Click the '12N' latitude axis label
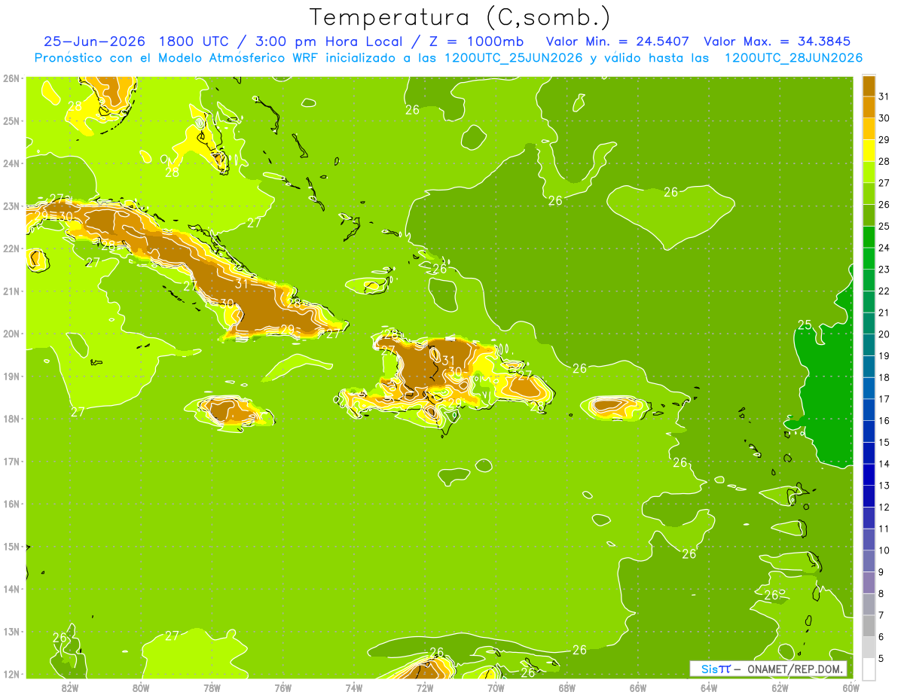The width and height of the screenshot is (904, 698). pos(11,674)
